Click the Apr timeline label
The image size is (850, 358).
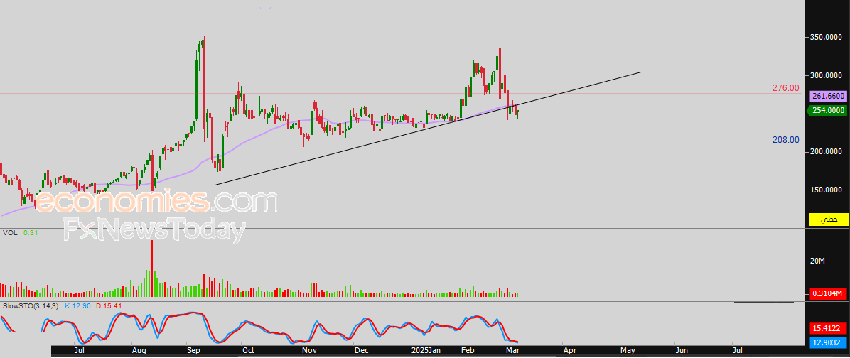[569, 352]
